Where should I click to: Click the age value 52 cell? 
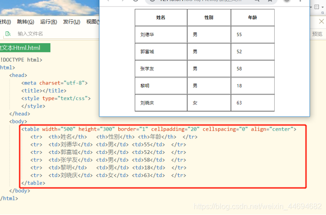[x=253, y=52]
